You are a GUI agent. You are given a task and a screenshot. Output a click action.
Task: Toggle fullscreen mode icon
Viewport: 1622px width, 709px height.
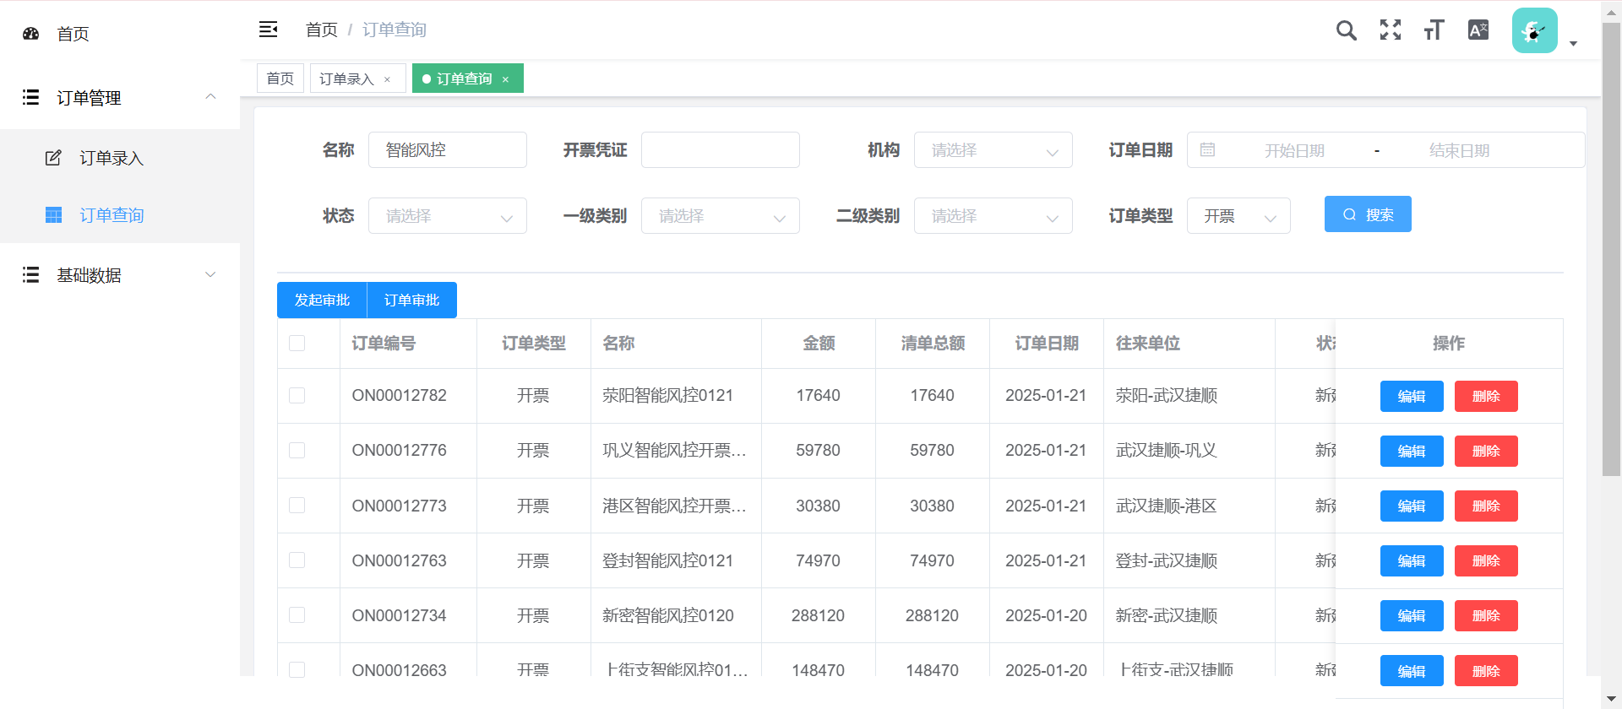[1391, 30]
